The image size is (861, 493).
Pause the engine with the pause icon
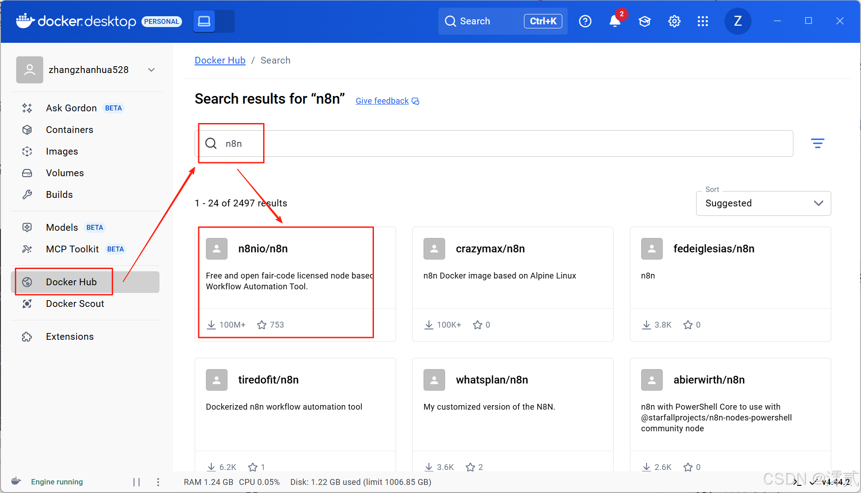click(137, 482)
